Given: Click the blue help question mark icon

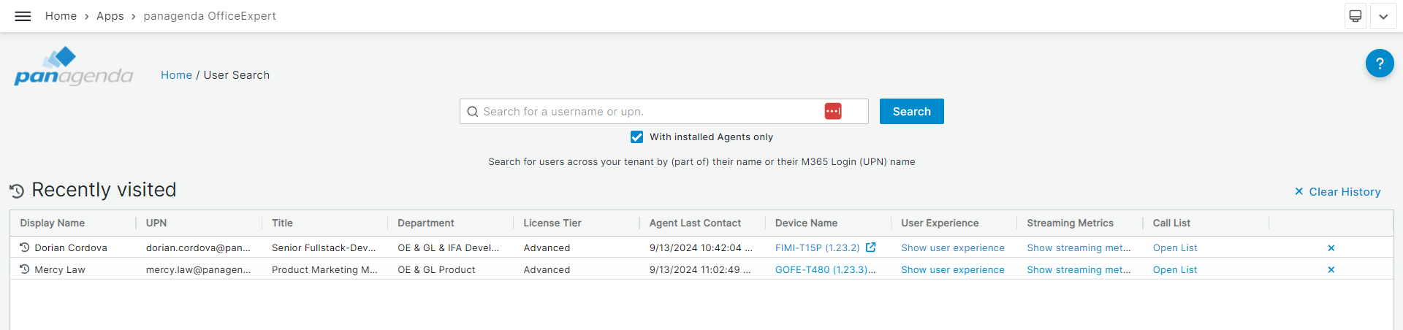Looking at the screenshot, I should coord(1380,64).
